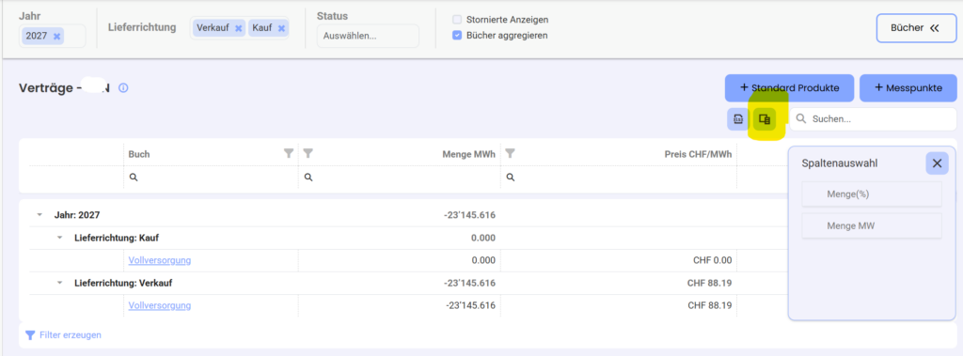This screenshot has height=356, width=963.
Task: Collapse the Lieferrichtung: Verkauf group
Action: [x=60, y=283]
